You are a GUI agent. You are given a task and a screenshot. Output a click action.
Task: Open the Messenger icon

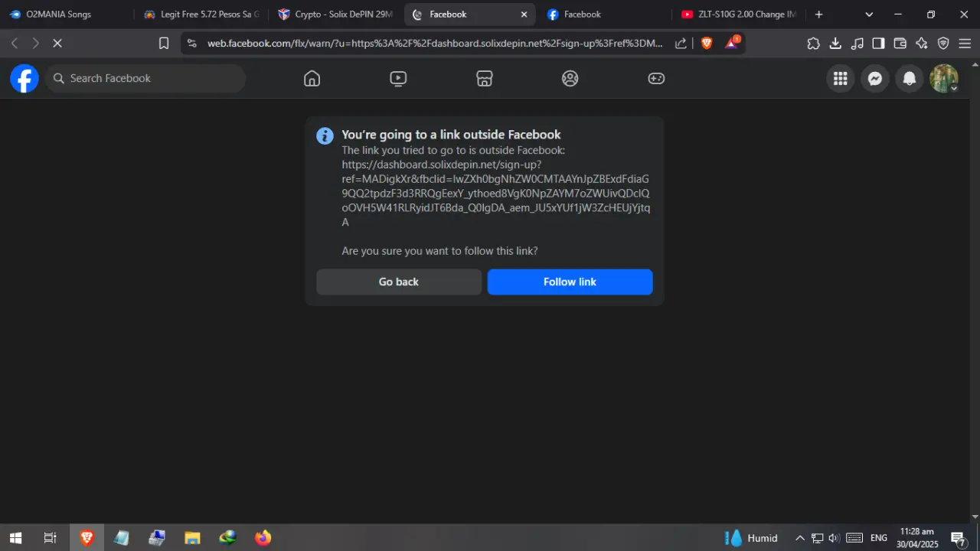tap(875, 78)
